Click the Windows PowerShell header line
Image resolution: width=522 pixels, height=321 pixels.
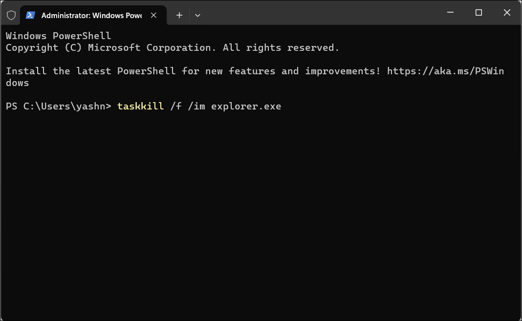[58, 35]
